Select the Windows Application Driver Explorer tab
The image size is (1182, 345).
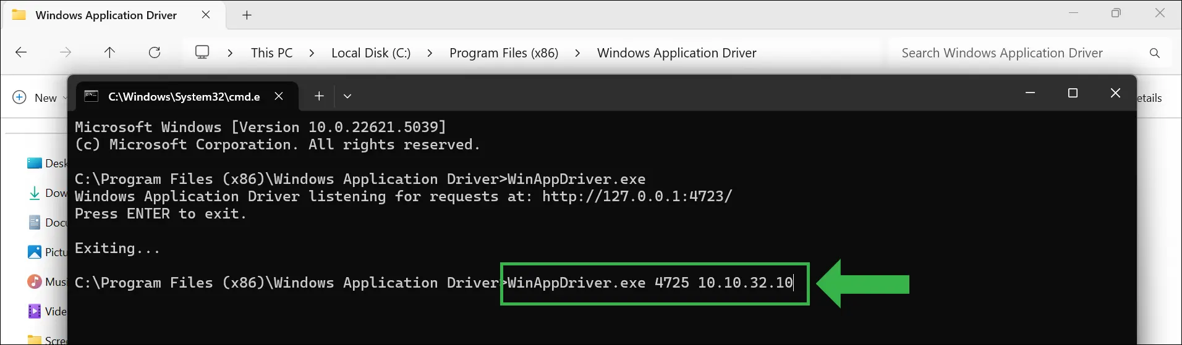click(105, 15)
